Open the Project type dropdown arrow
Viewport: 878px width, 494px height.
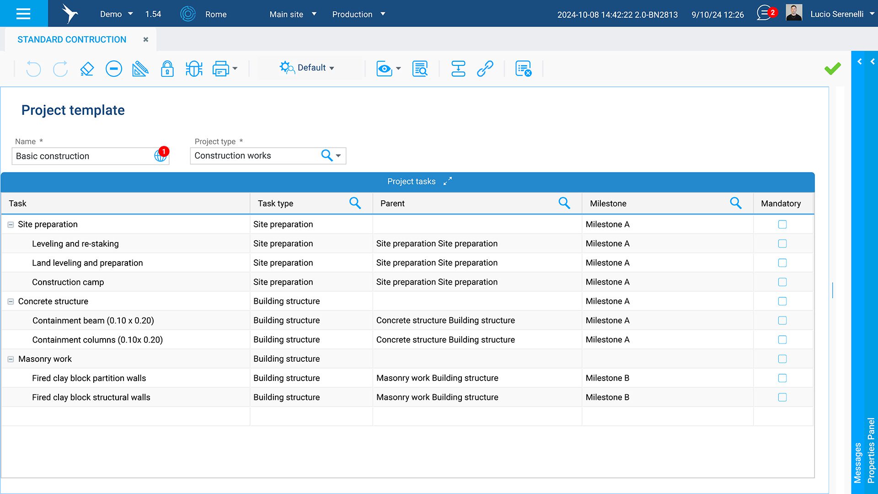pos(338,156)
